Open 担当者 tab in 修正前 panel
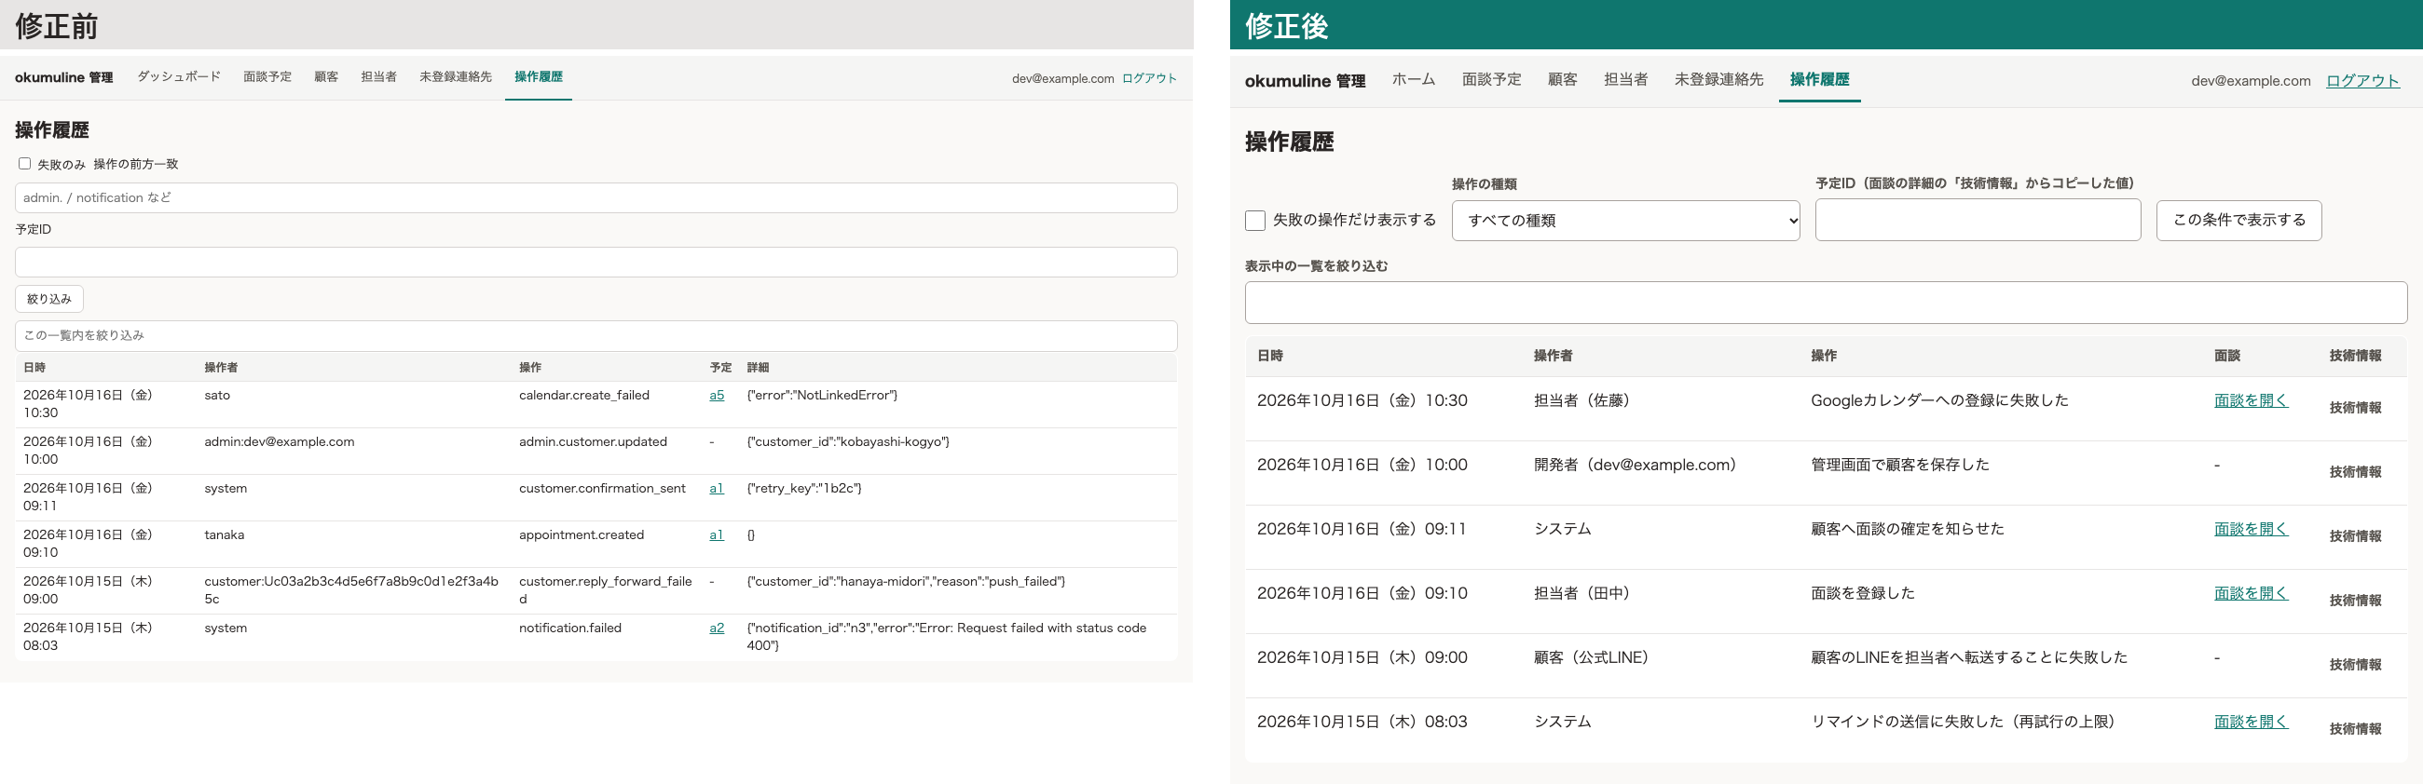Viewport: 2423px width, 784px height. click(x=378, y=77)
